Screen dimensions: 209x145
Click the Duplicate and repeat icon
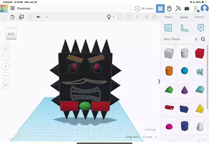pos(21,17)
